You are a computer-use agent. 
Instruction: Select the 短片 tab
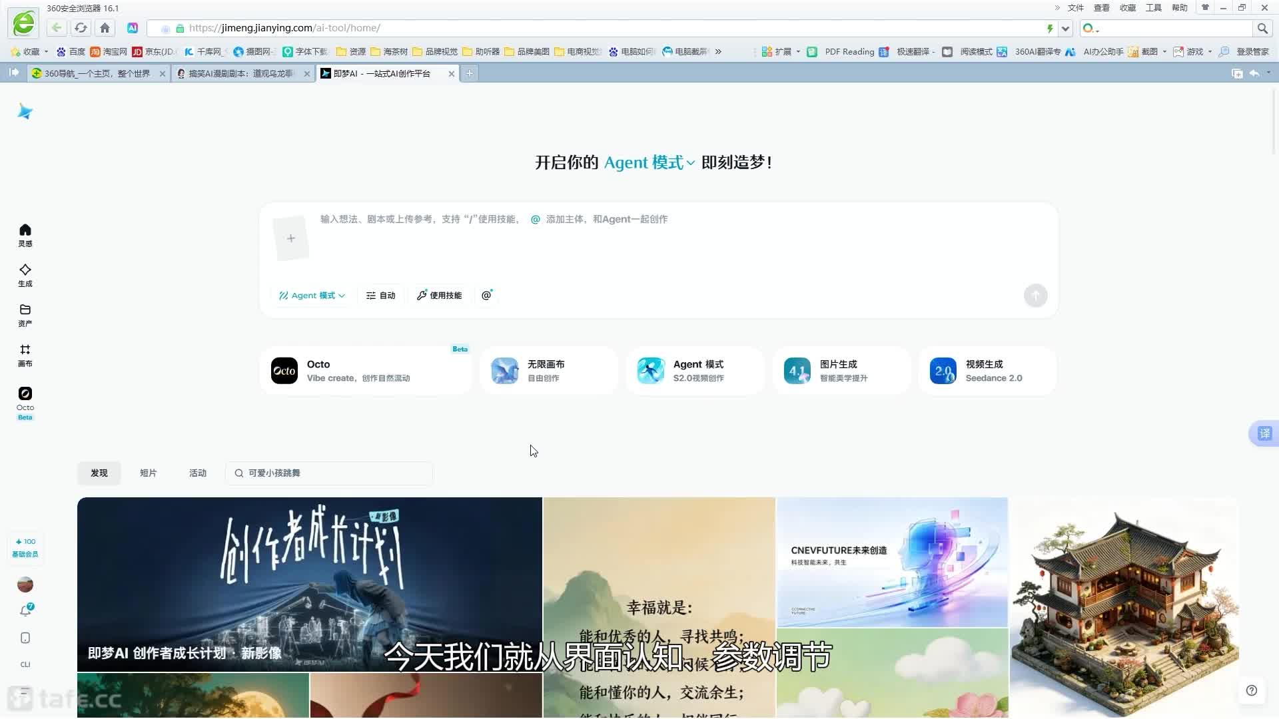(149, 473)
